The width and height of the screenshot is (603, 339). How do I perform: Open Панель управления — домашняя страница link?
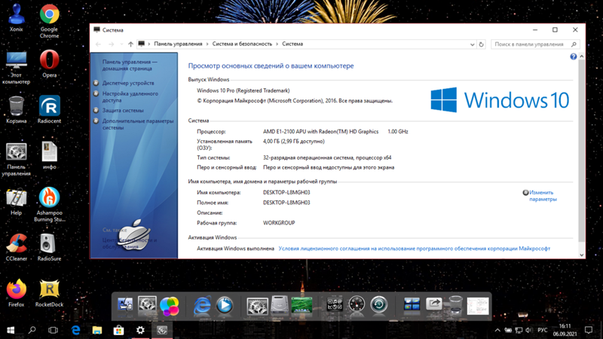(x=130, y=65)
